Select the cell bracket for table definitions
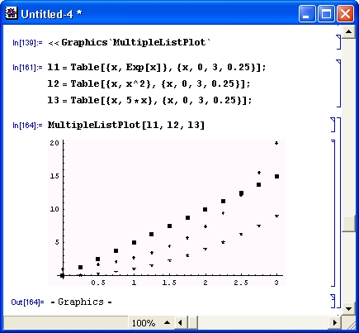Image resolution: width=359 pixels, height=333 pixels. tap(339, 83)
